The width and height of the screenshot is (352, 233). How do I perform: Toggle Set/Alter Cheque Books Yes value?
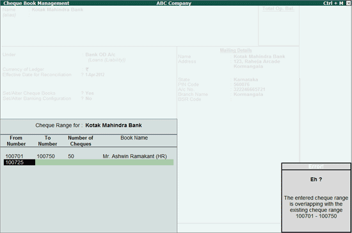pos(90,93)
